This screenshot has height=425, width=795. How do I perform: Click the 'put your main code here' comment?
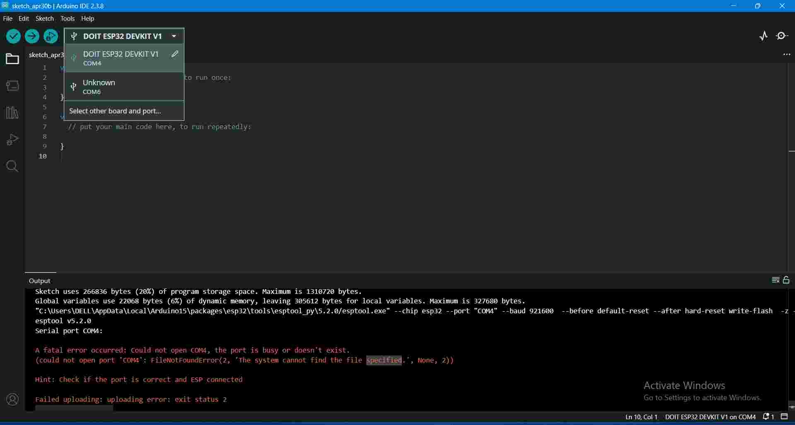pyautogui.click(x=160, y=127)
